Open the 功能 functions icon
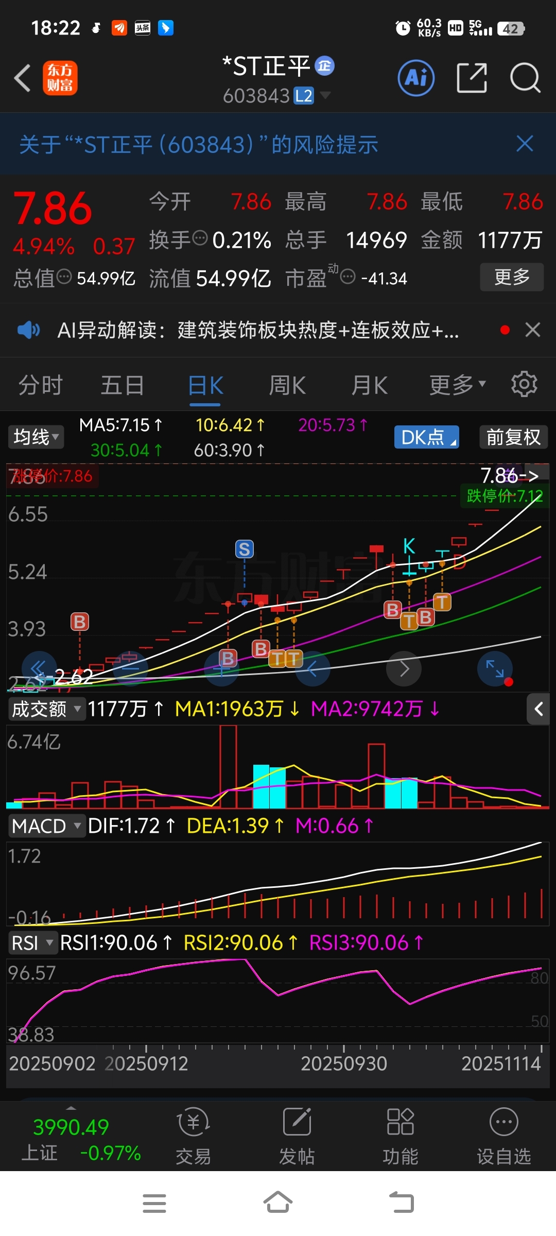Screen dimensions: 556x1236 click(x=401, y=1136)
